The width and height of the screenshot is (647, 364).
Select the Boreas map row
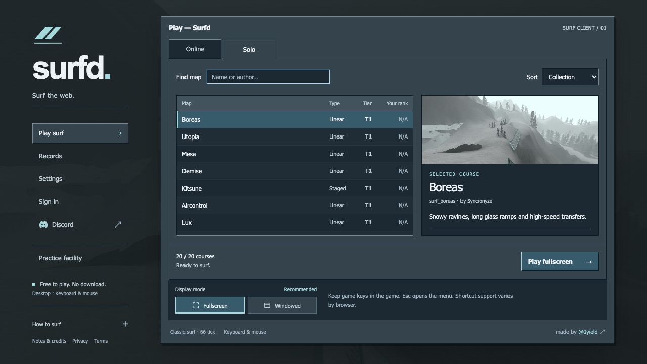point(295,120)
